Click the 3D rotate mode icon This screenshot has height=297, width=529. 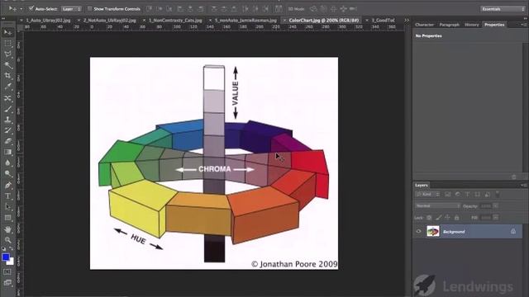(314, 9)
